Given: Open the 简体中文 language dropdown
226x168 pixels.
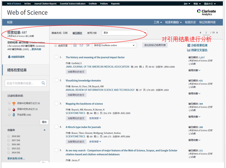Looking at the screenshot, I should click(210, 4).
